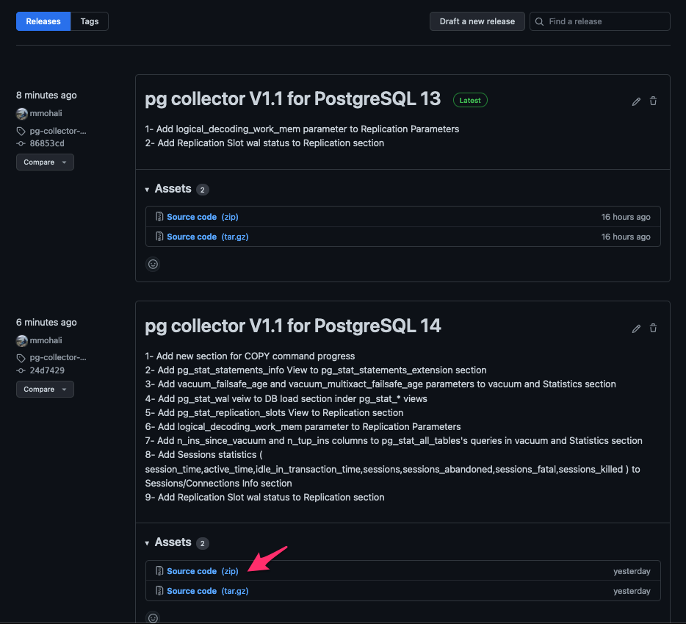Click '8 minutes ago' timestamp
This screenshot has height=624, width=686.
click(x=46, y=95)
